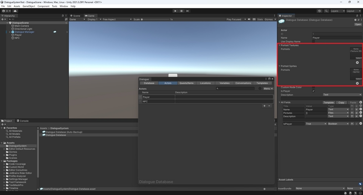The image size is (363, 195).
Task: Open the account dropdown in toolbar
Action: (6, 11)
